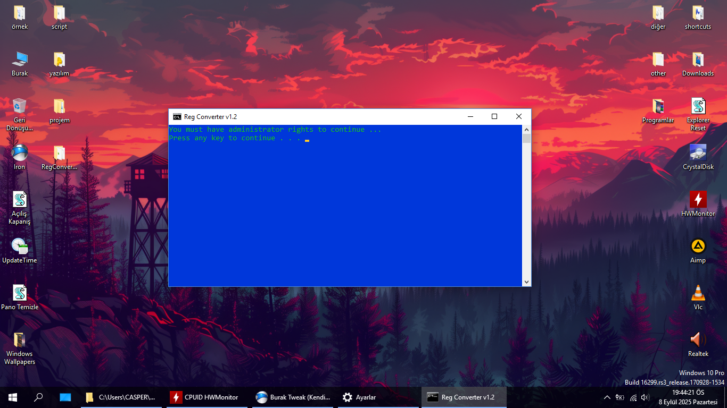
Task: Open the Windows Start button
Action: (x=13, y=397)
